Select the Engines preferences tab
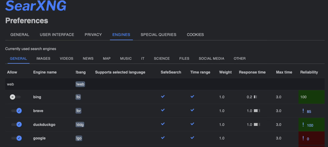Image resolution: width=328 pixels, height=147 pixels. pos(121,35)
